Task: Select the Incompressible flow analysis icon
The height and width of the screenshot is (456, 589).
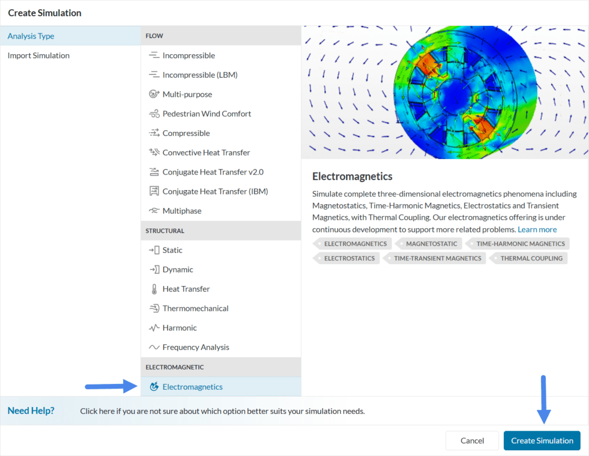Action: [x=154, y=55]
